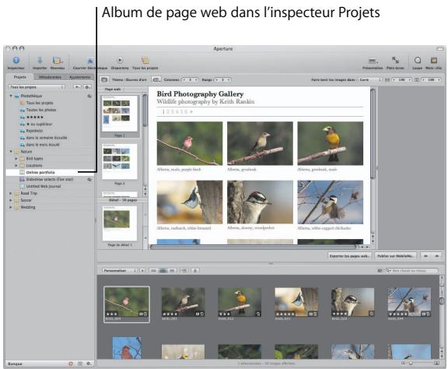This screenshot has width=448, height=369.
Task: Click the browser search field
Action: (411, 270)
